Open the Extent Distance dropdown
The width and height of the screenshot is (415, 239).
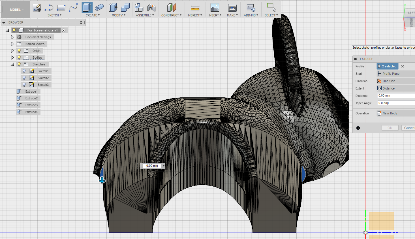(x=396, y=88)
